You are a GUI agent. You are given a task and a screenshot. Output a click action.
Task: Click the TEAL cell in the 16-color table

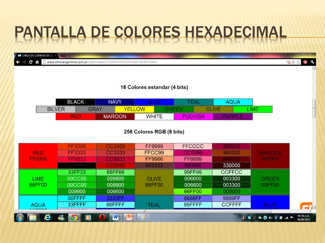click(x=194, y=102)
